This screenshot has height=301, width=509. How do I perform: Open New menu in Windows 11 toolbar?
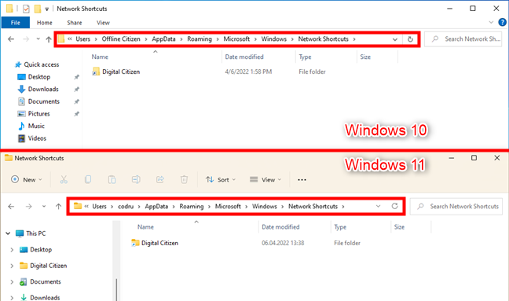click(x=27, y=179)
